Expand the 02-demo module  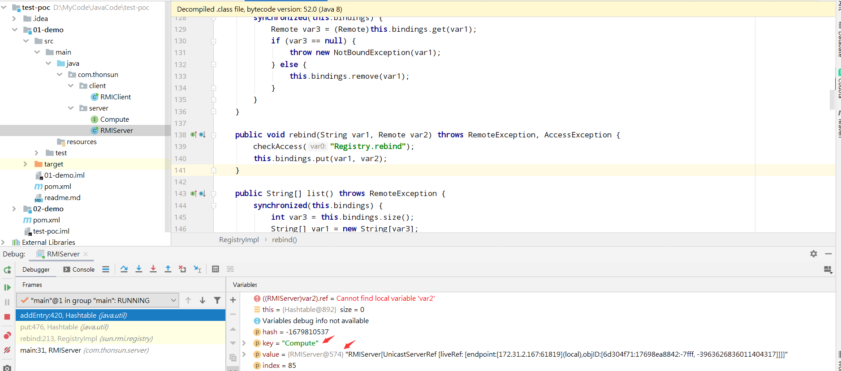click(x=14, y=209)
